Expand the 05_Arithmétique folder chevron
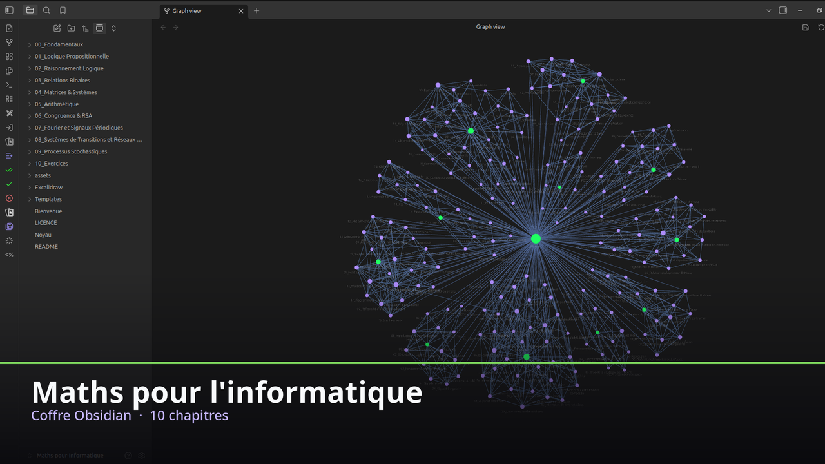The width and height of the screenshot is (825, 464). (x=30, y=104)
